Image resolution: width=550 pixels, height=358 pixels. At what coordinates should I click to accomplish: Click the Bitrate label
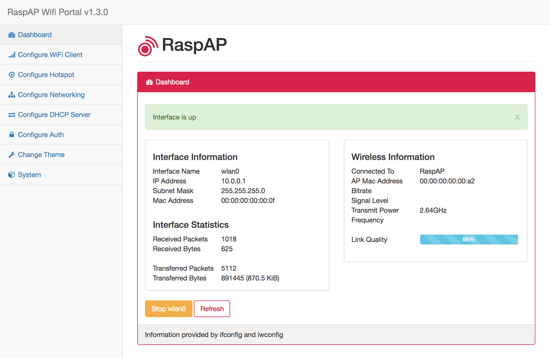click(x=361, y=191)
